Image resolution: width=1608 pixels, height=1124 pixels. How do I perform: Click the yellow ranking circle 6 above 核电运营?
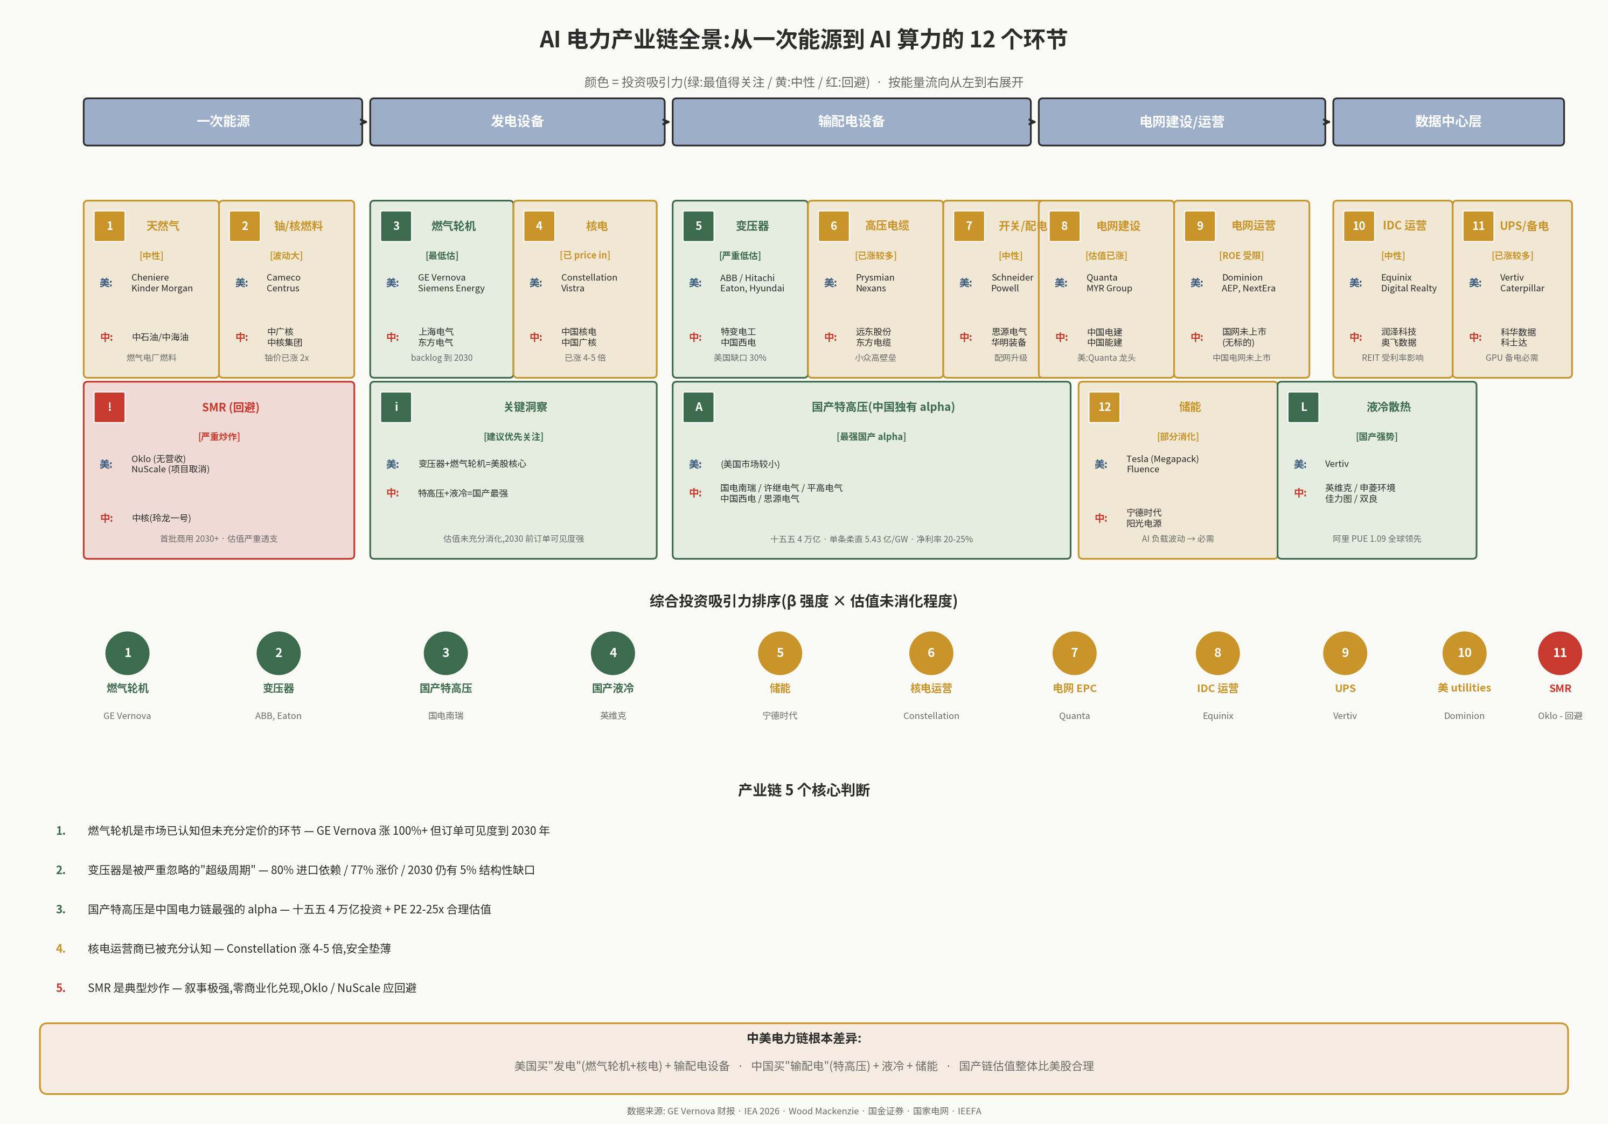(x=931, y=653)
